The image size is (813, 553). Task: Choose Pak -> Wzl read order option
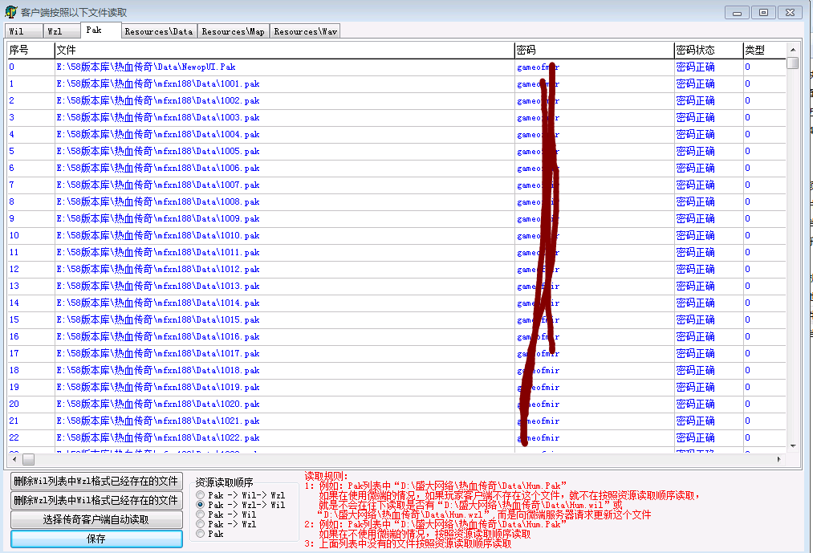click(201, 524)
